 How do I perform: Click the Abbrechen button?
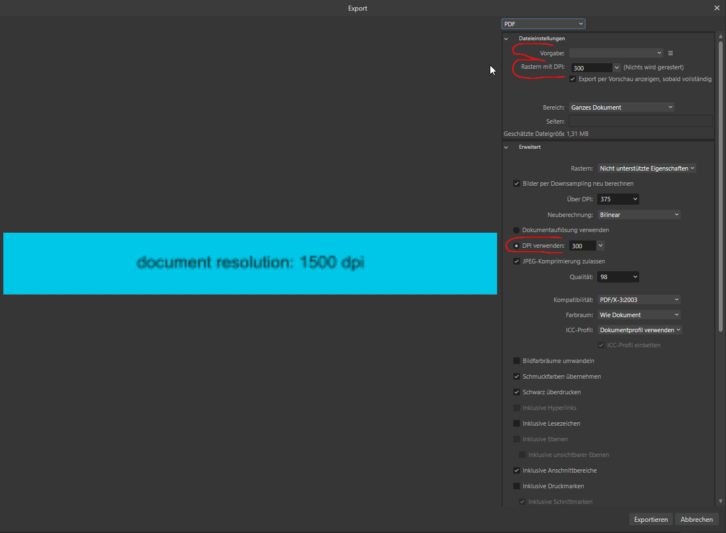(x=696, y=520)
